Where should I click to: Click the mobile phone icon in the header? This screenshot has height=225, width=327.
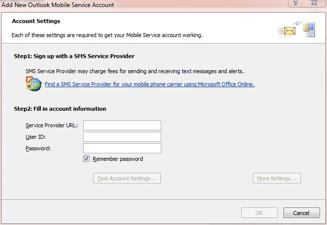308,29
